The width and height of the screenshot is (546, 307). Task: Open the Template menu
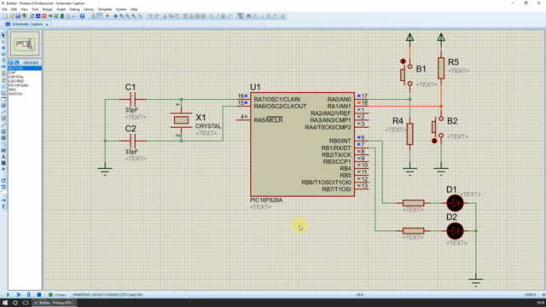click(x=105, y=9)
